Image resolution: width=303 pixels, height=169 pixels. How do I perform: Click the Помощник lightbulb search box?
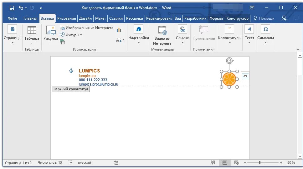tap(264, 18)
